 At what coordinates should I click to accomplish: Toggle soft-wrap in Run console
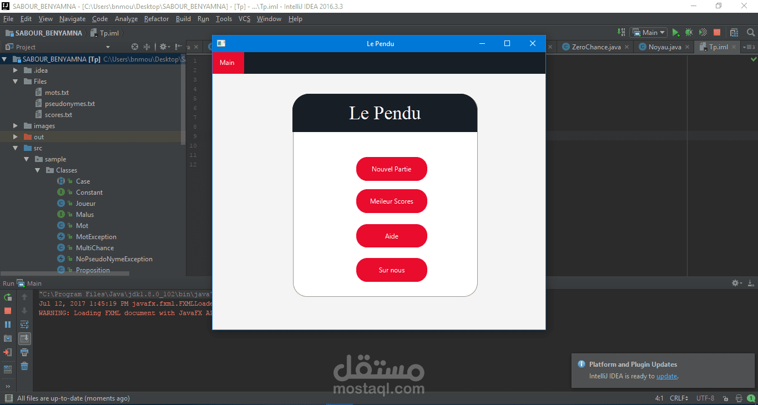coord(24,325)
